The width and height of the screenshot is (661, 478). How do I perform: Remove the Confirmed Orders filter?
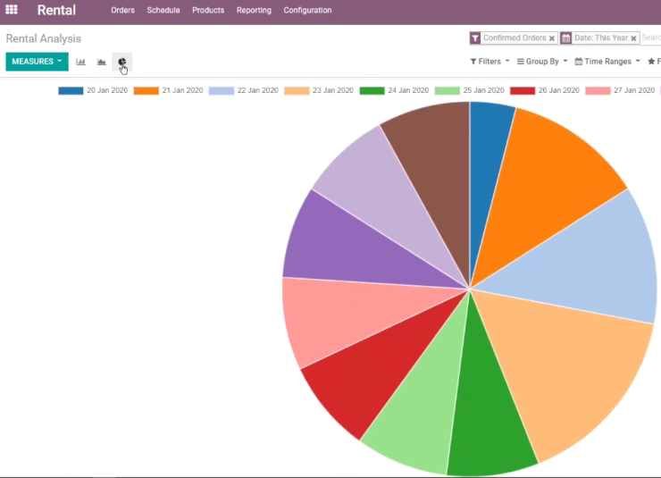[551, 38]
